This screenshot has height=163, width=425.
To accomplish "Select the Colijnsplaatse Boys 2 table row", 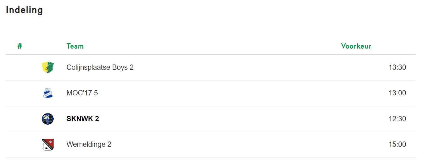I will (x=211, y=68).
